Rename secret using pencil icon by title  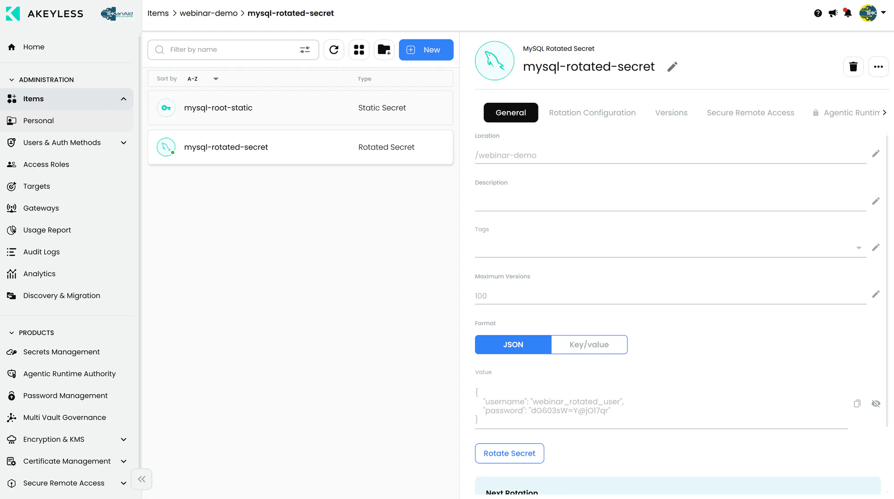pyautogui.click(x=673, y=67)
